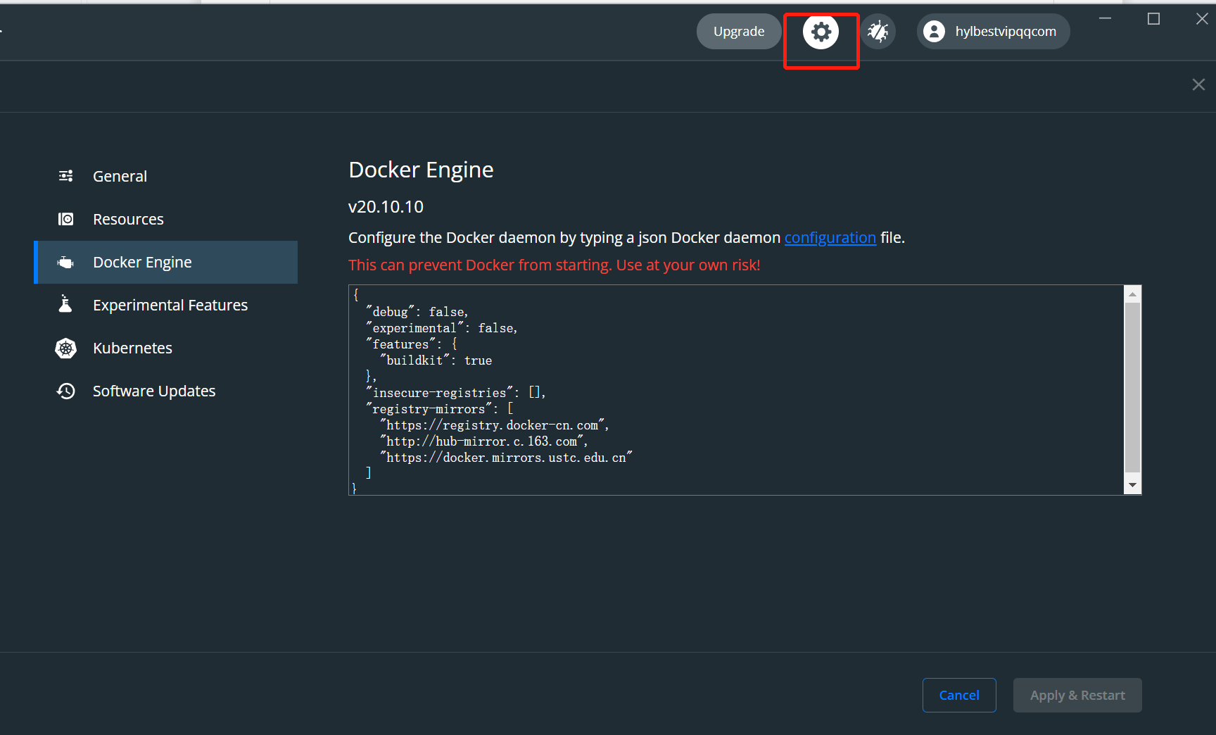1216x735 pixels.
Task: Click the "features" key line
Action: (x=411, y=344)
